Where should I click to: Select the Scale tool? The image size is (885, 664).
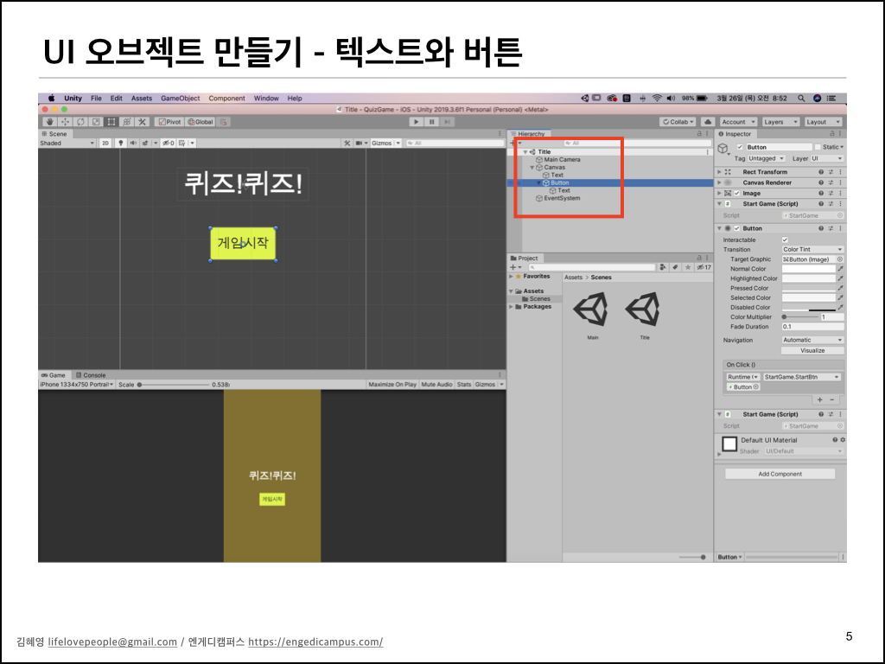96,121
